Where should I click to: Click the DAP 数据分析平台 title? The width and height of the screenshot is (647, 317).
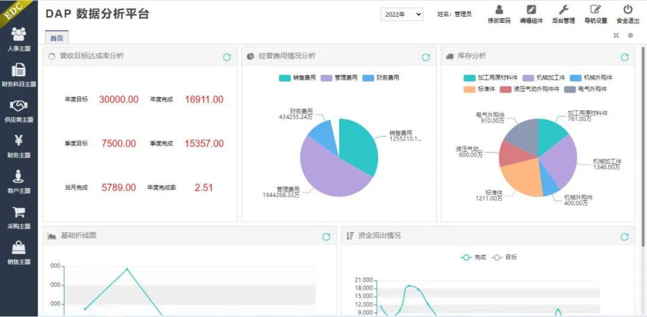tap(98, 14)
